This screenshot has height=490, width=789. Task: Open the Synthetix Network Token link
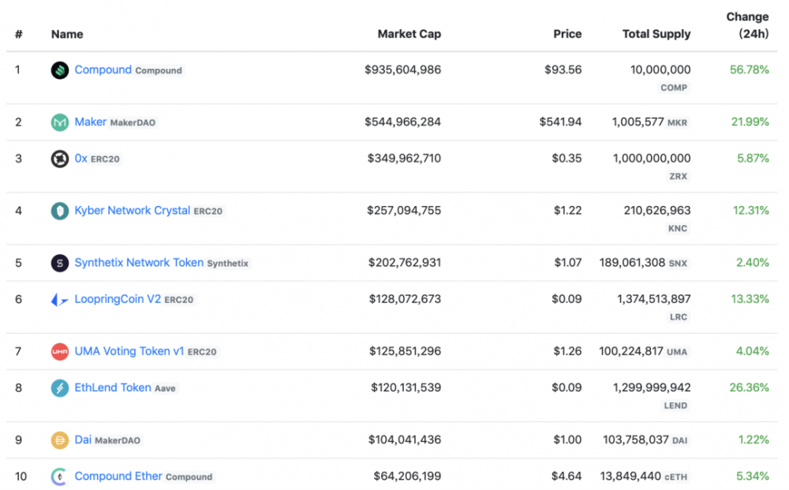[x=139, y=263]
